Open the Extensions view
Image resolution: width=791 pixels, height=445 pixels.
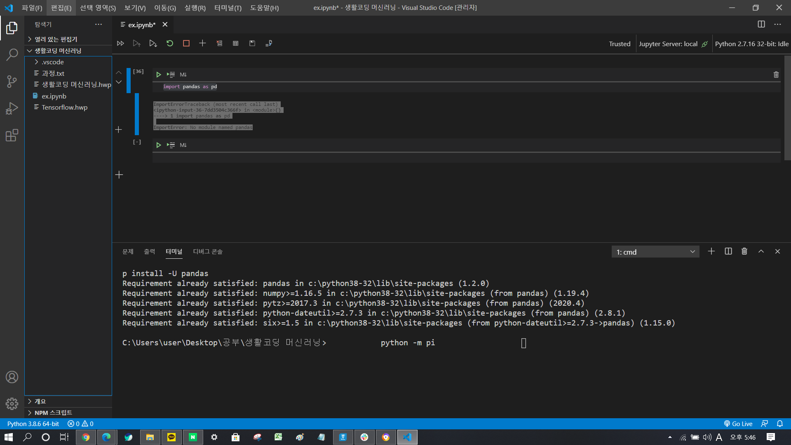[x=12, y=135]
